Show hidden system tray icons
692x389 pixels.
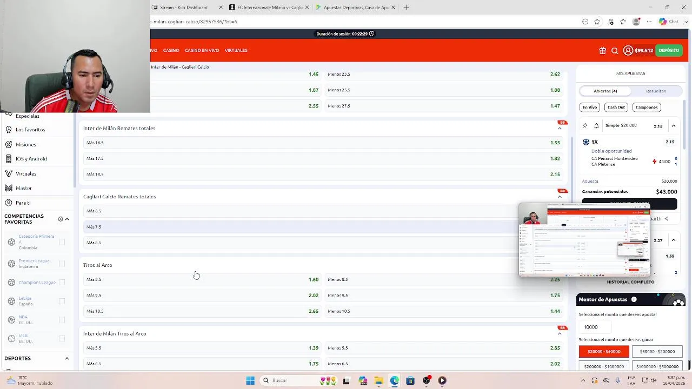click(x=583, y=380)
